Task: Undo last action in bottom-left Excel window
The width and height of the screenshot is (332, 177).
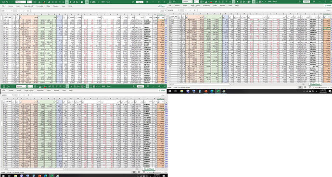Action: tap(8, 86)
